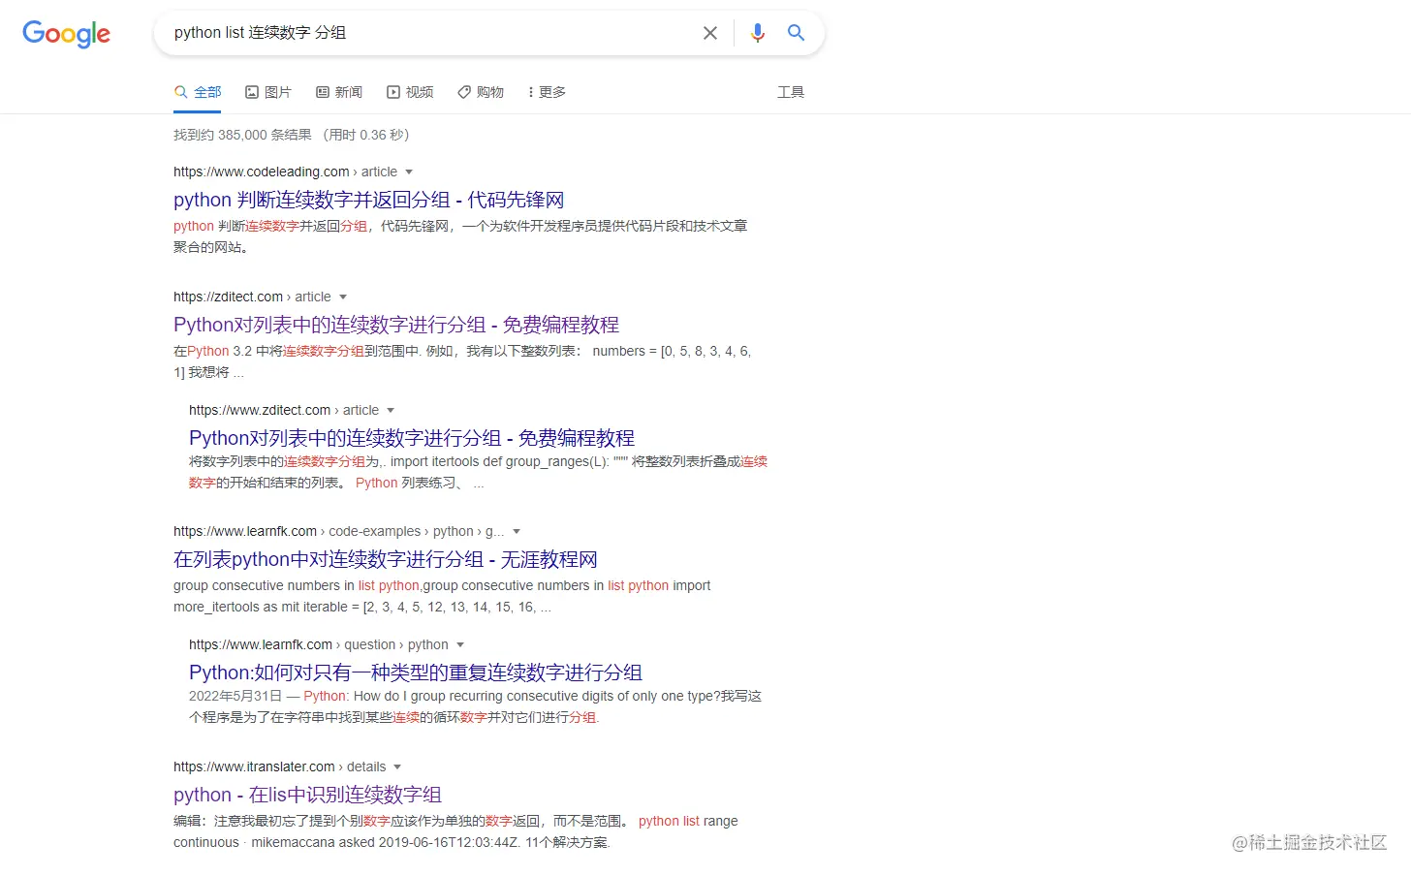1411x876 pixels.
Task: Click the https://www.itranslater.com › details URL
Action: click(279, 766)
